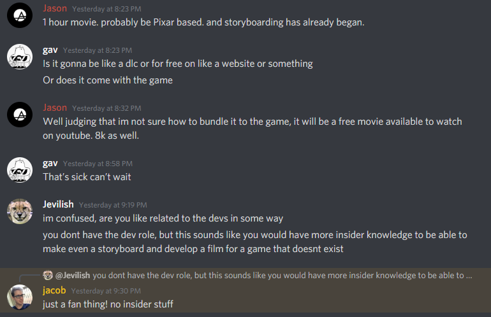Click the message about free movie on youtube
This screenshot has height=317, width=491.
click(253, 129)
